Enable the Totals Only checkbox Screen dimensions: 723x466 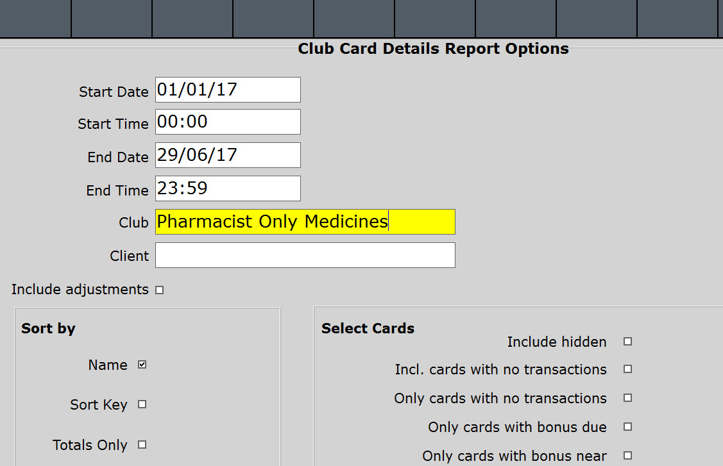click(x=142, y=445)
